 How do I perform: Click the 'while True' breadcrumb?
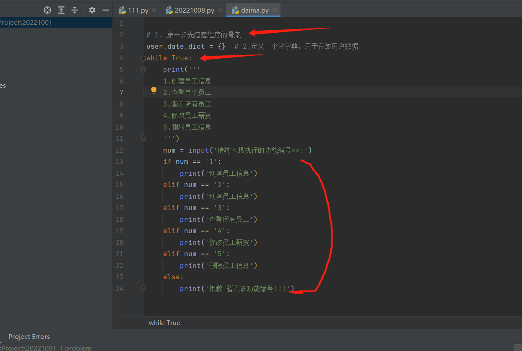click(164, 322)
